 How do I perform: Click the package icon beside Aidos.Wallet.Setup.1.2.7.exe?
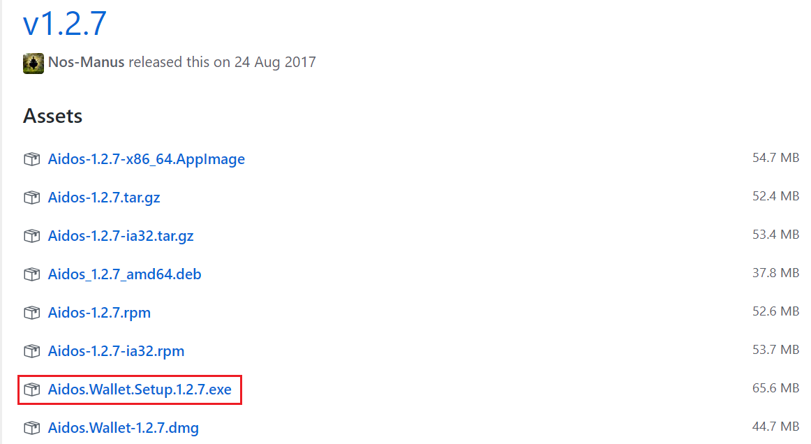(31, 389)
